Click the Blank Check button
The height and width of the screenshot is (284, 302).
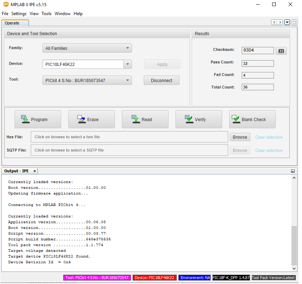[x=252, y=119]
